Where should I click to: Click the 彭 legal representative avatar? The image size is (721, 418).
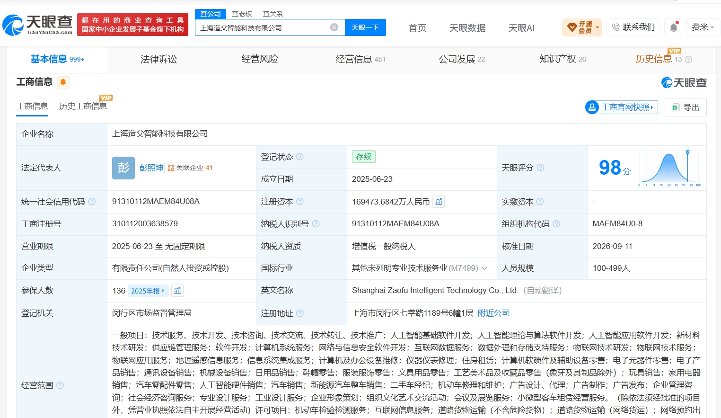123,168
